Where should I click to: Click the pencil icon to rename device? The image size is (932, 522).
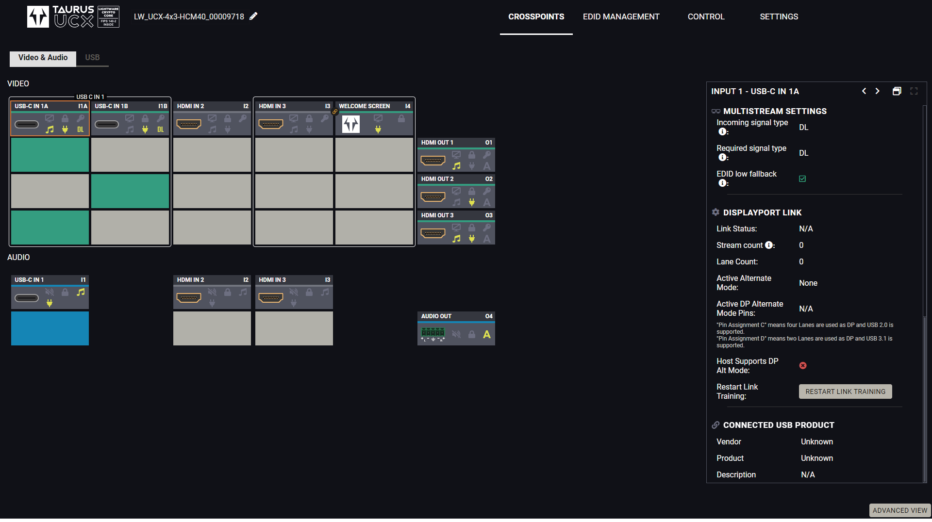(253, 16)
